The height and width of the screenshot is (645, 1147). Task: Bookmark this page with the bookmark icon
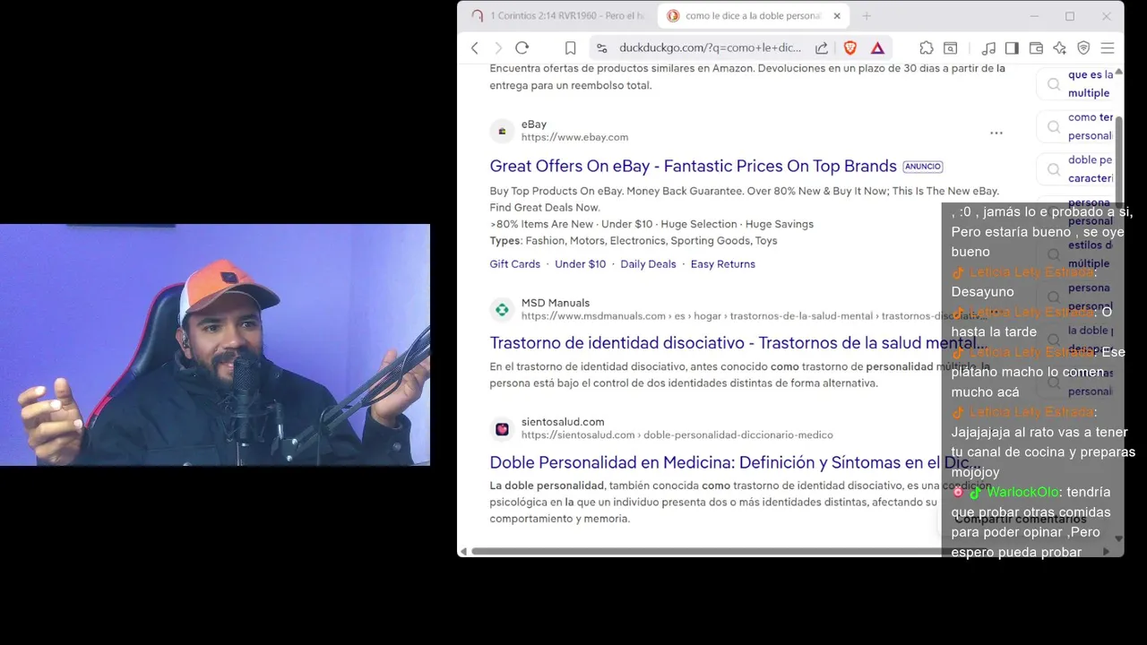click(570, 47)
